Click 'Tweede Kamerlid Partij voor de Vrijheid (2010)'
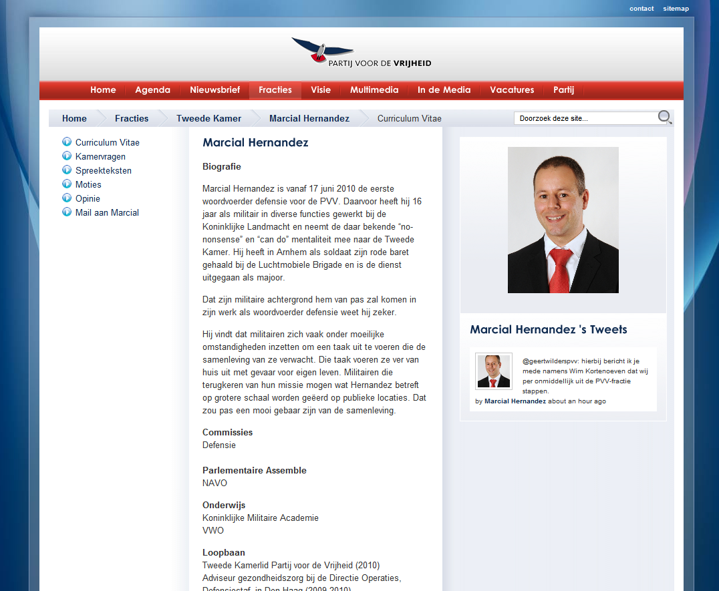The image size is (719, 591). coord(291,566)
